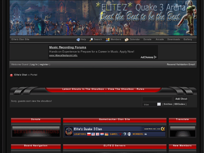
Task: Click the New Members panel header
Action: click(x=182, y=146)
